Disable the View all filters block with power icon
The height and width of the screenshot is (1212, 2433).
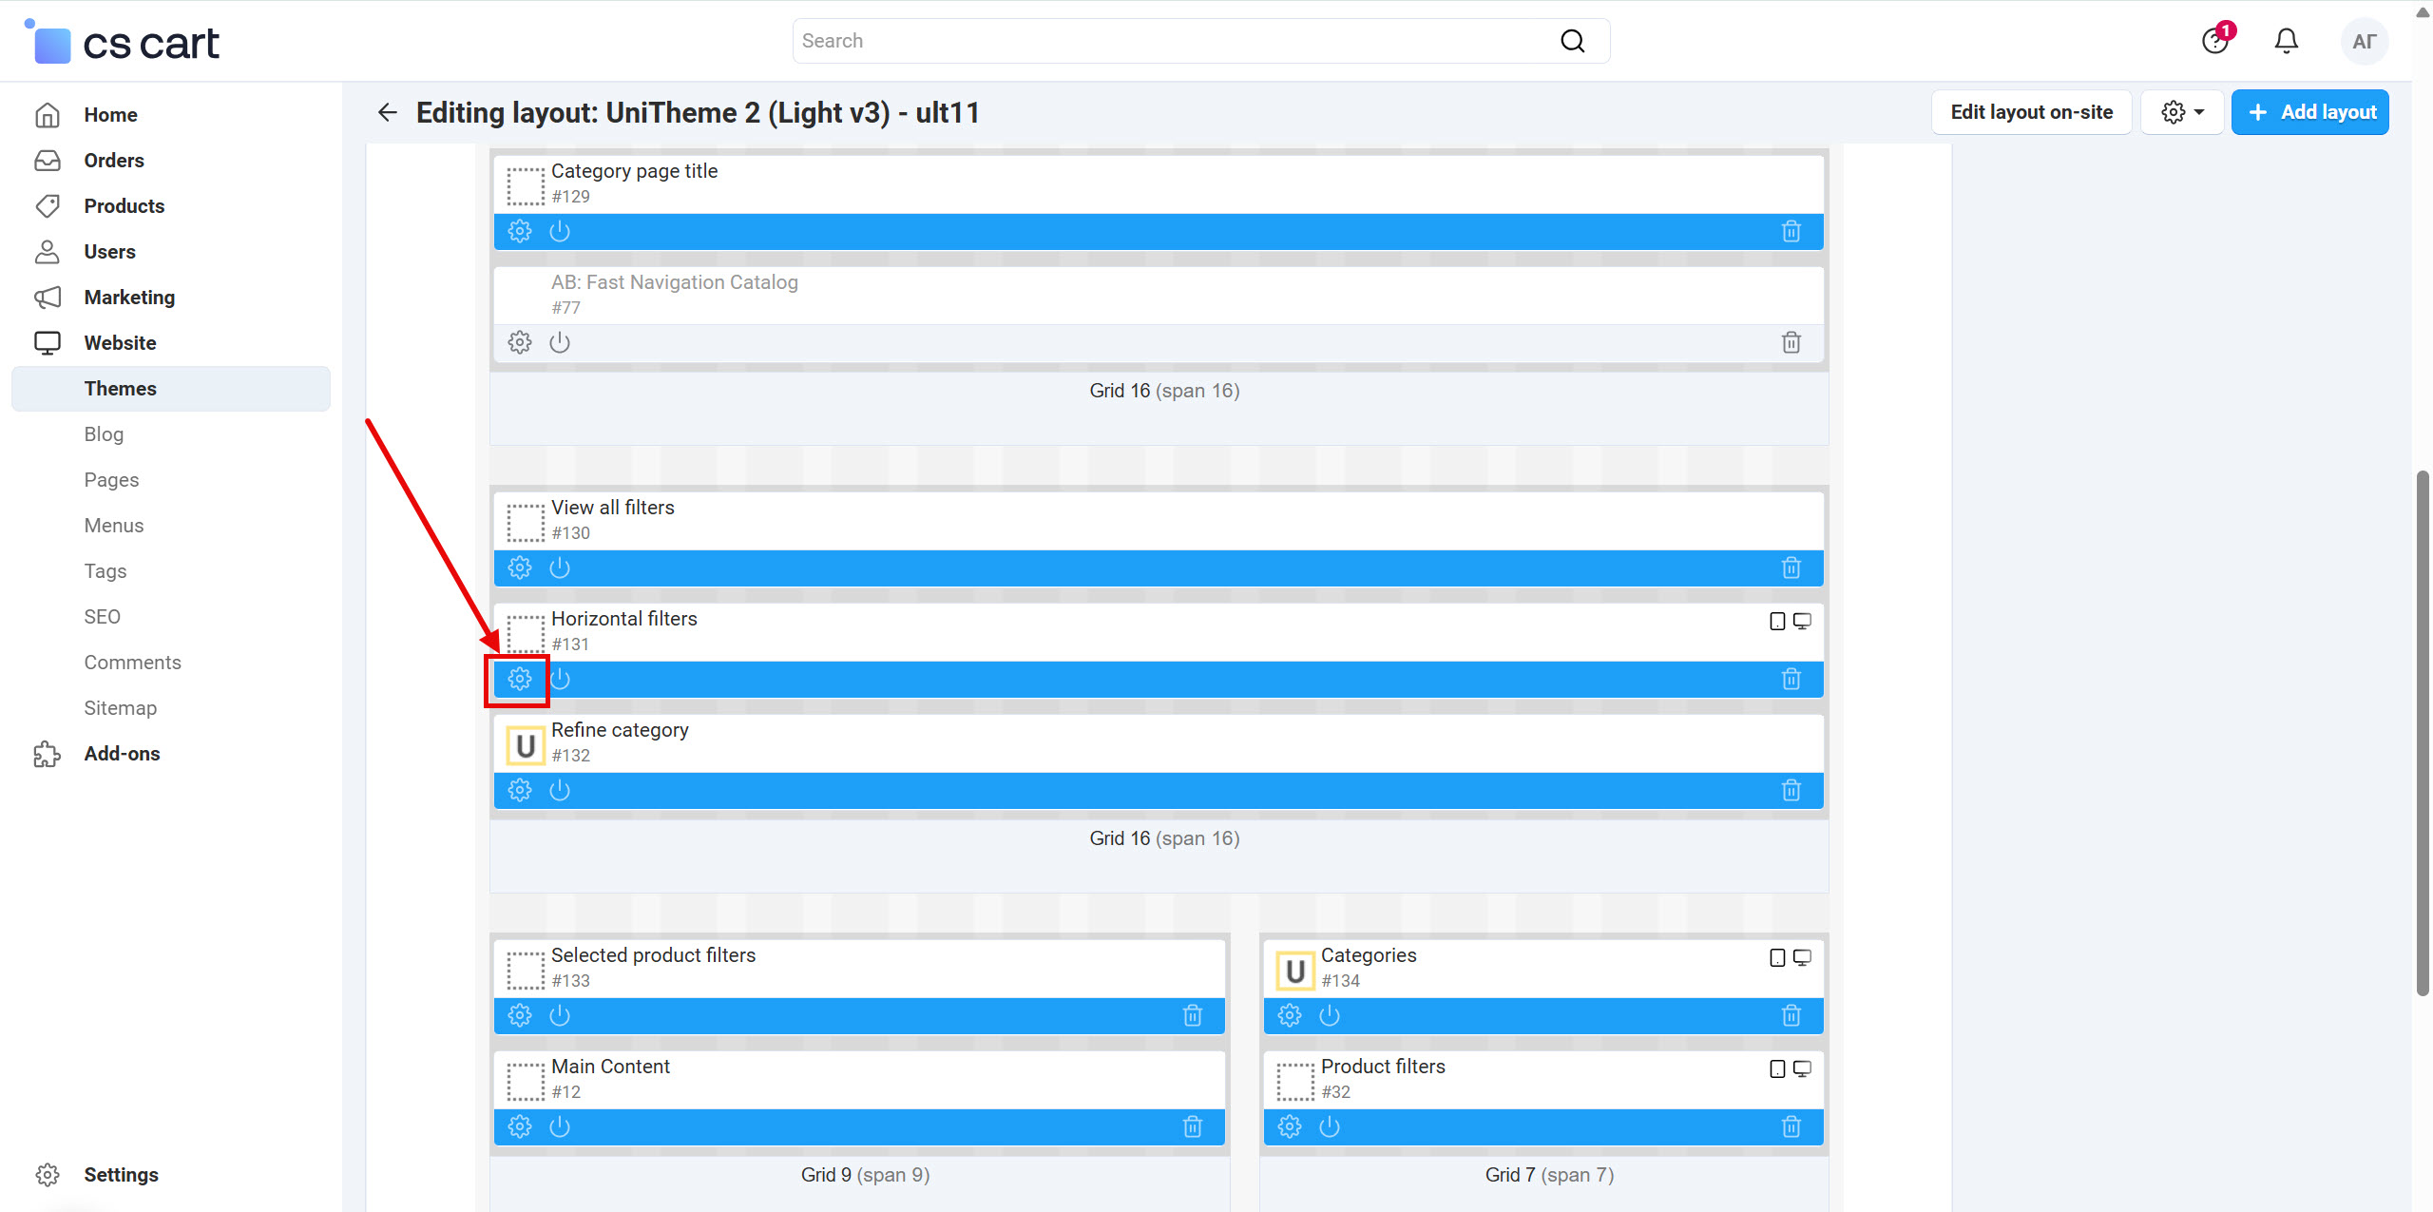(x=559, y=568)
